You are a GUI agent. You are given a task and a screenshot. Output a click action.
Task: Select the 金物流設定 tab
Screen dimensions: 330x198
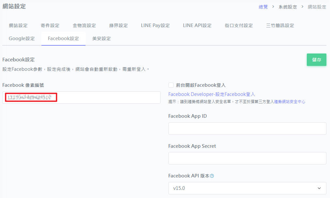84,25
